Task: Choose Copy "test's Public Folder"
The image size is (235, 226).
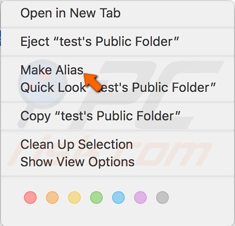Action: pos(101,116)
